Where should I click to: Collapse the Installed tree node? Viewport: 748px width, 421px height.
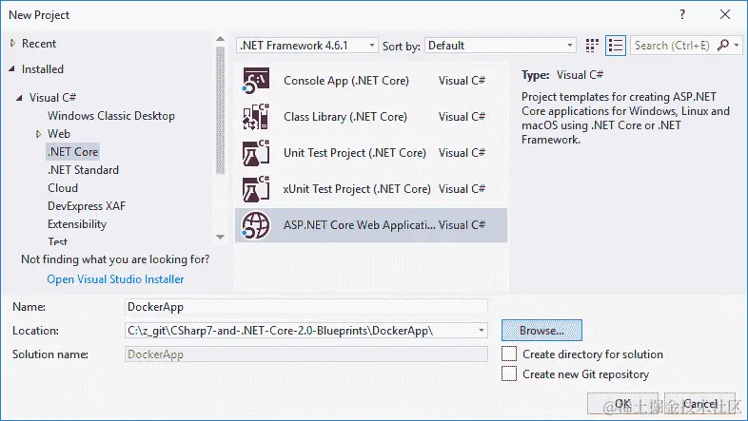(x=12, y=69)
